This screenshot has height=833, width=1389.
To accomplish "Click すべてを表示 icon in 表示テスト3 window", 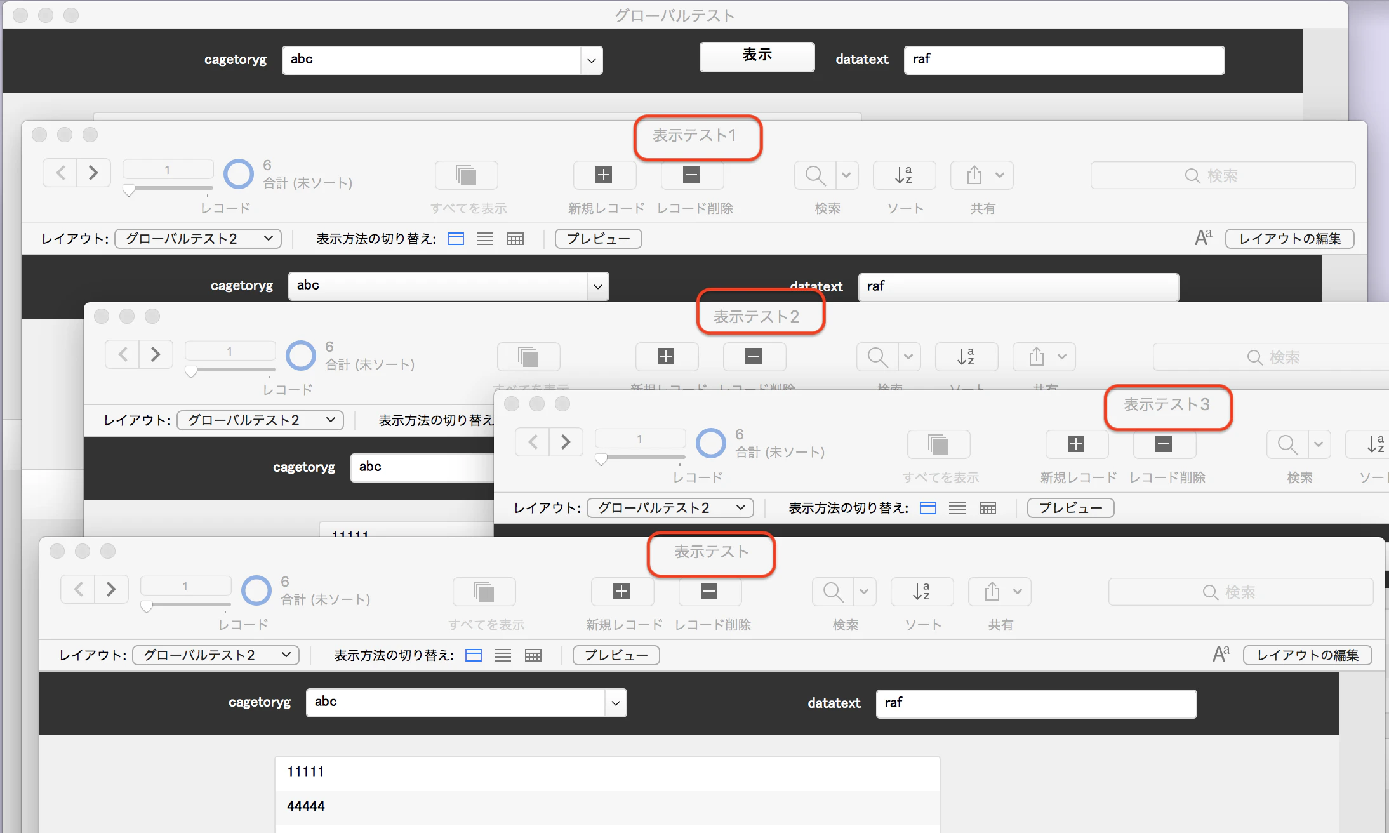I will point(938,444).
